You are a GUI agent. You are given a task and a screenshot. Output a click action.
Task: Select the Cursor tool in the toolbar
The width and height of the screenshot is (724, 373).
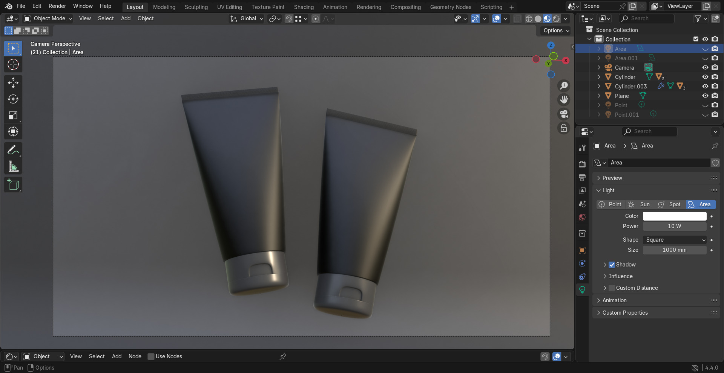13,65
